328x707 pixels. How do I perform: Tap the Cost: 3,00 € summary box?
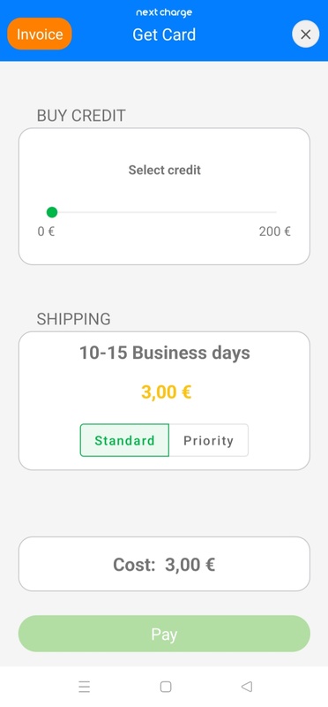click(164, 564)
